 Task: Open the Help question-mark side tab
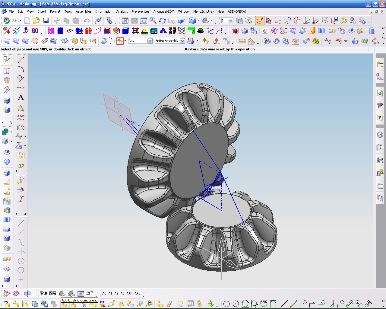tap(380, 118)
